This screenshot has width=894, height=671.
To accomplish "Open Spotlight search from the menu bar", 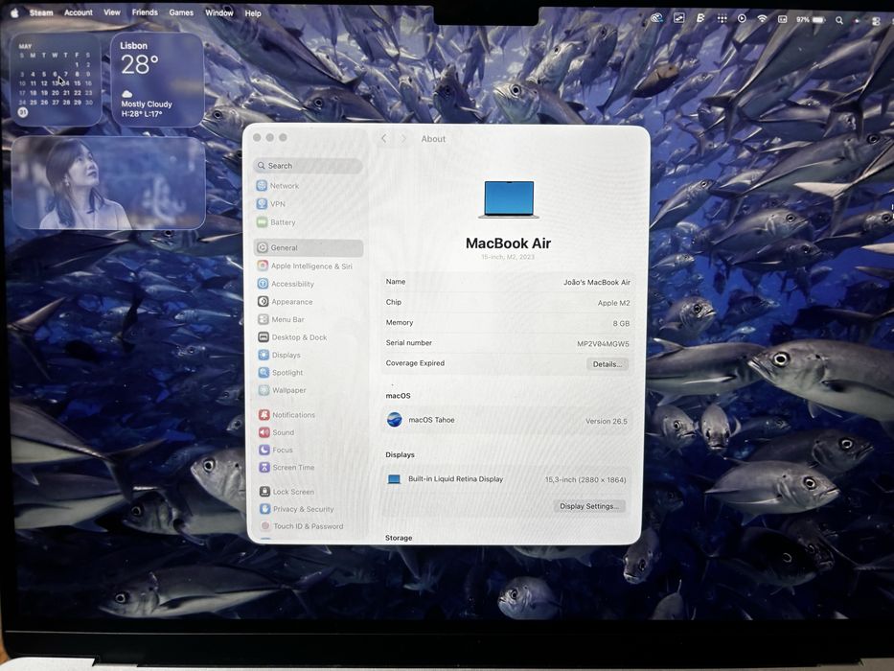I will point(839,20).
